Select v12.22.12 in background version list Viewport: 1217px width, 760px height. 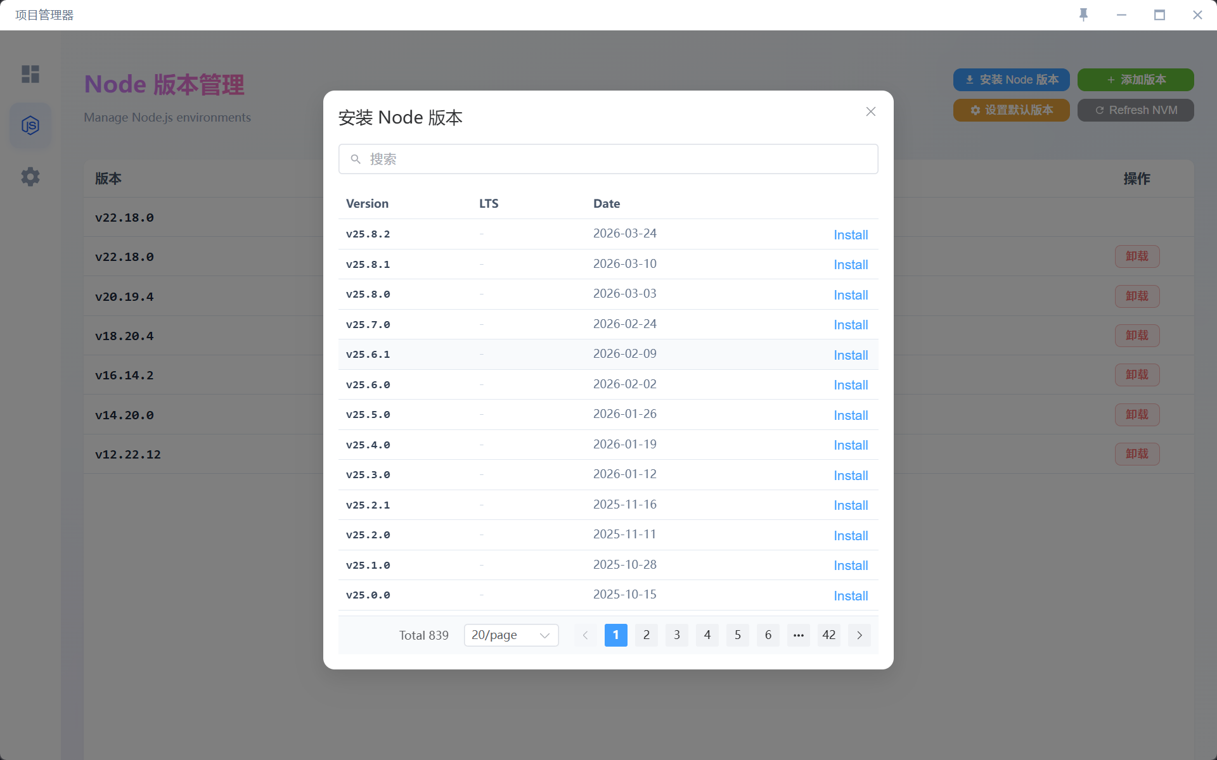coord(128,455)
